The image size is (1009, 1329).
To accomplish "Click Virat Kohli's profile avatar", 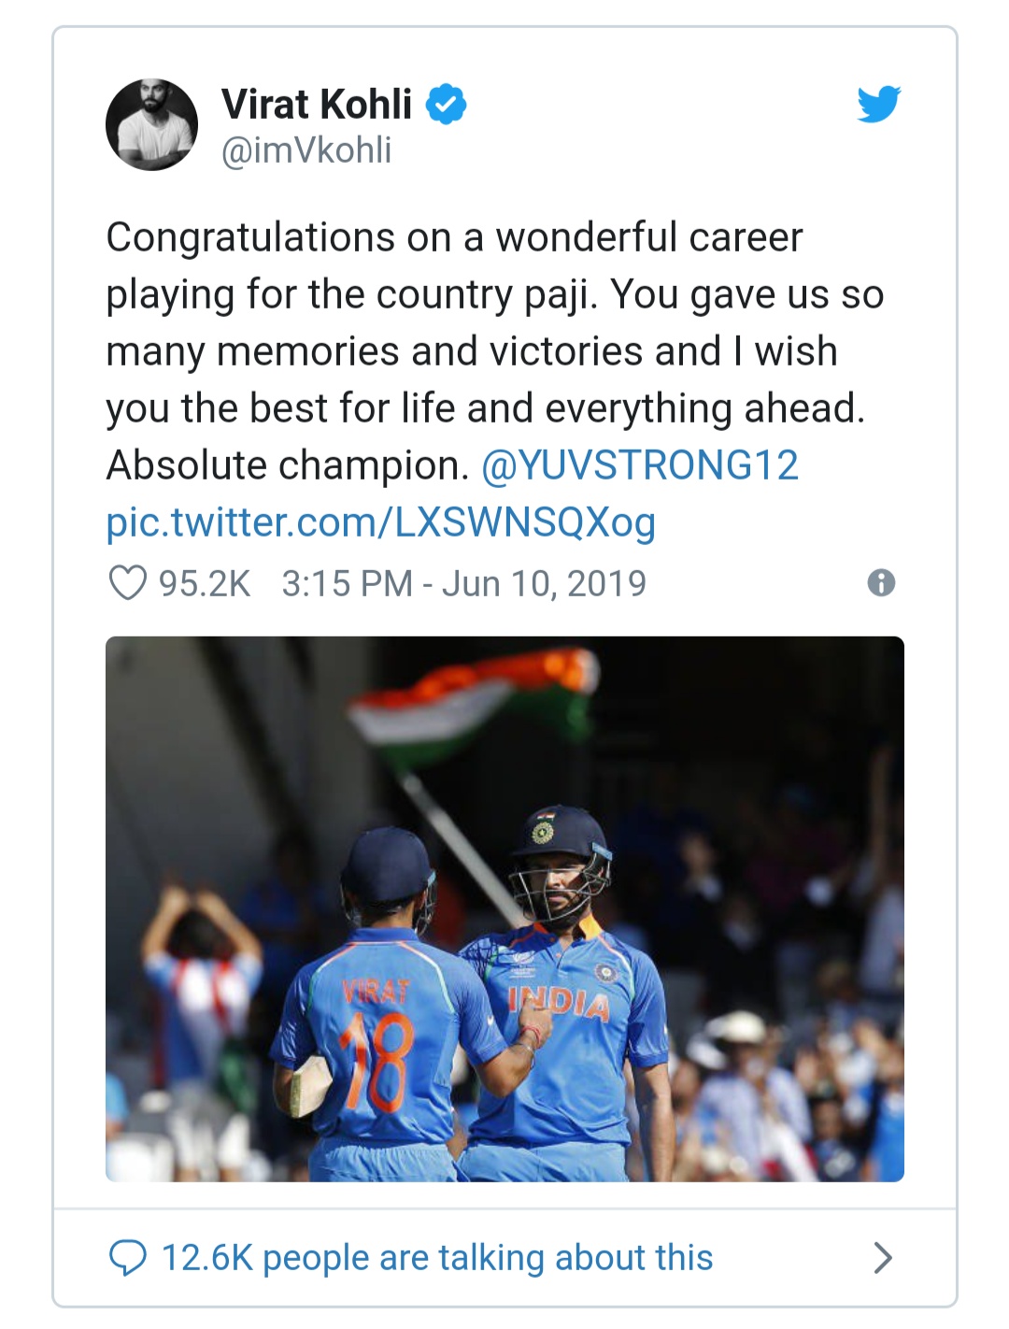I will [151, 124].
